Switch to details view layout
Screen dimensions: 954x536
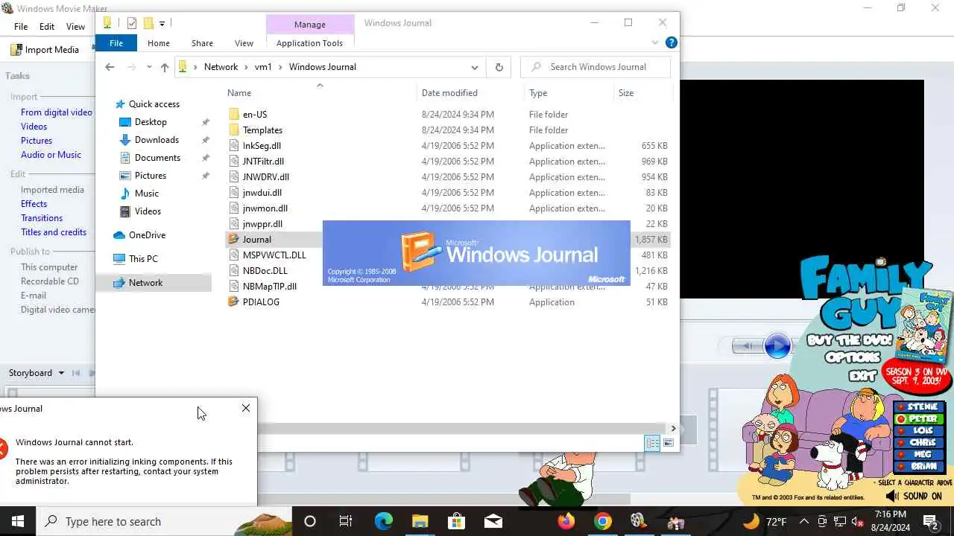(652, 443)
